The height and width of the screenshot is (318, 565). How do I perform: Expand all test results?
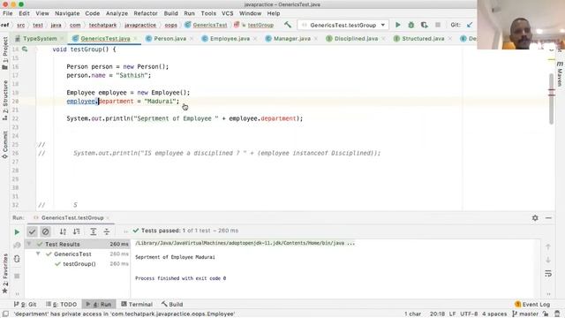click(93, 231)
